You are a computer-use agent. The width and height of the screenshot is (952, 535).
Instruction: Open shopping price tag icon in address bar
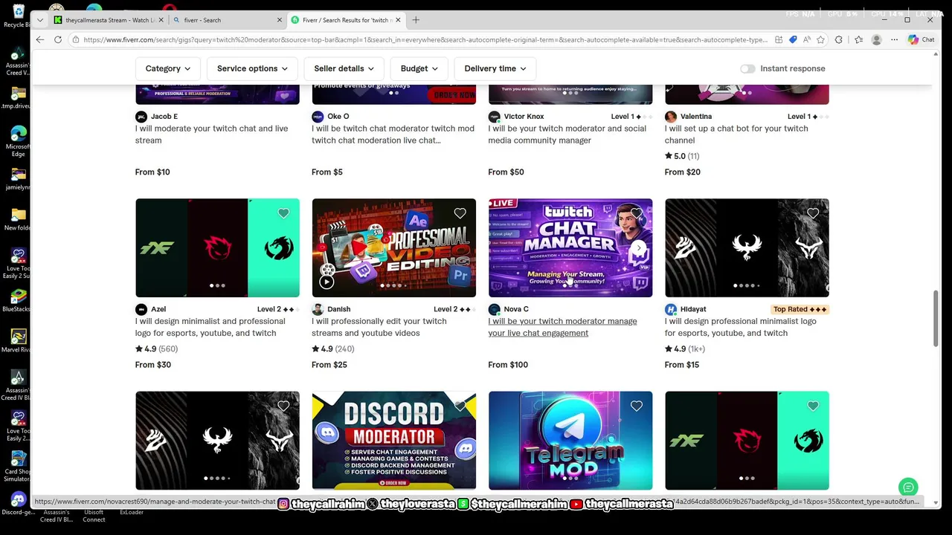(793, 39)
